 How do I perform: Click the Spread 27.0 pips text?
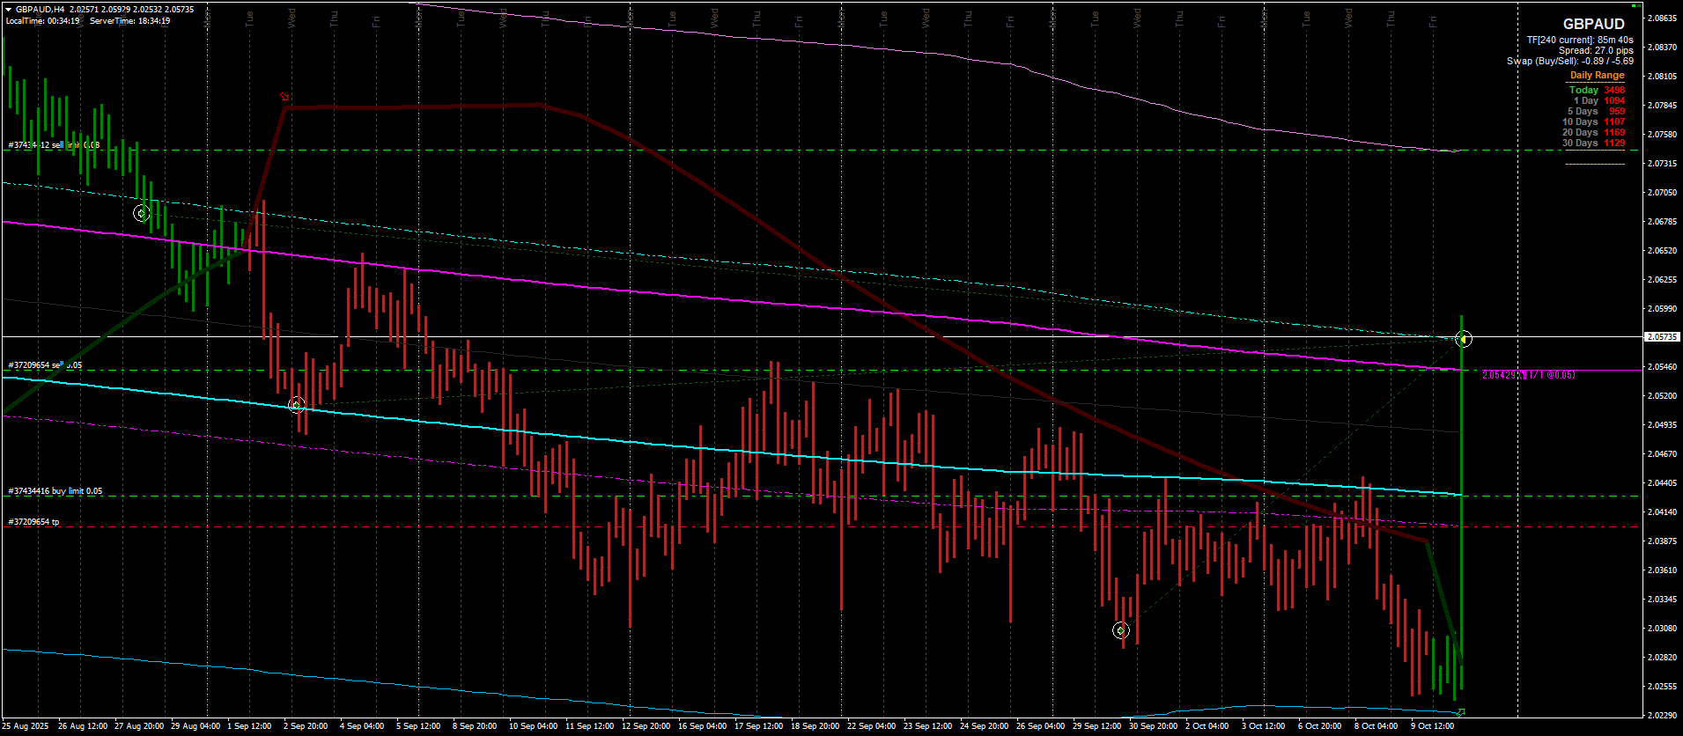point(1596,50)
